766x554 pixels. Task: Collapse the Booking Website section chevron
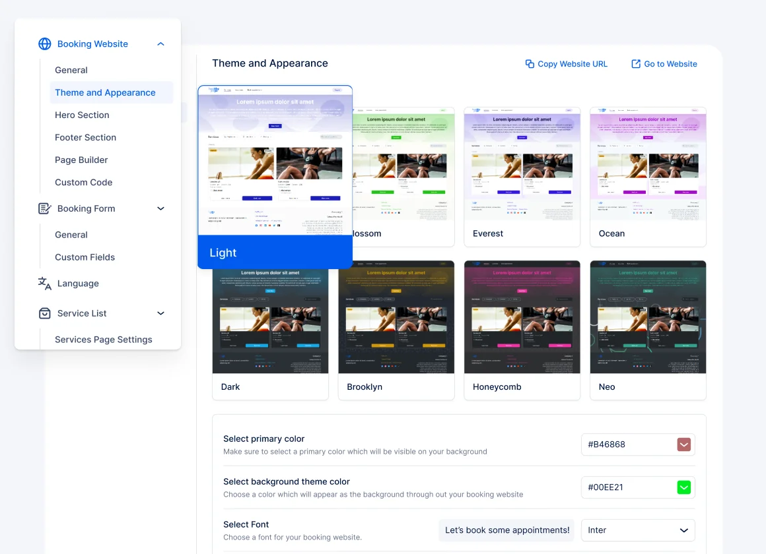[160, 44]
